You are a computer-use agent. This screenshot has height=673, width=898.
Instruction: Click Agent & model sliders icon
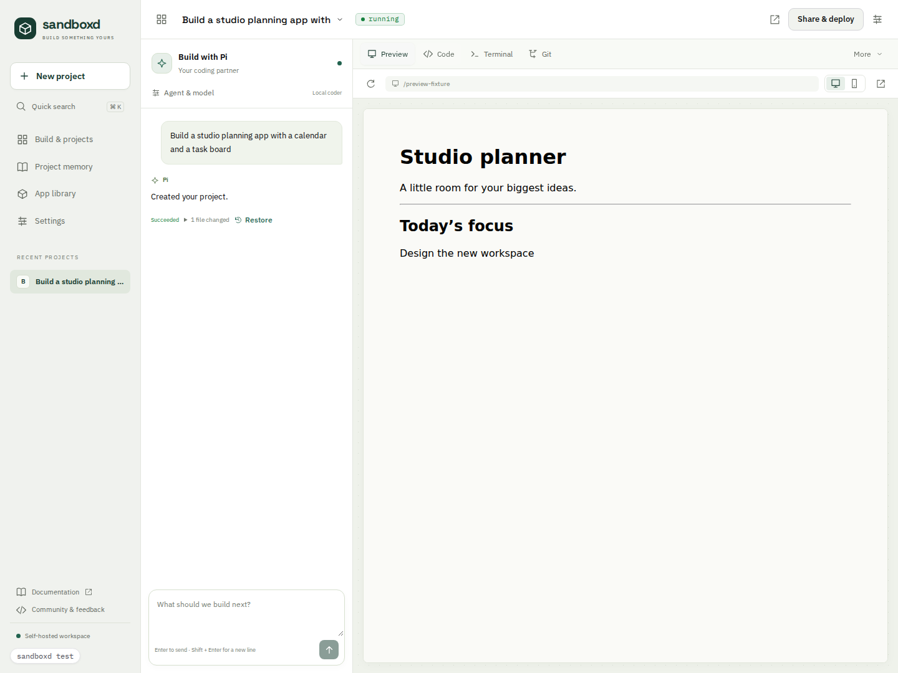pyautogui.click(x=156, y=93)
